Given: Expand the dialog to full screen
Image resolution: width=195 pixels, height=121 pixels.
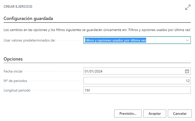Looking at the screenshot, I should pos(188,7).
